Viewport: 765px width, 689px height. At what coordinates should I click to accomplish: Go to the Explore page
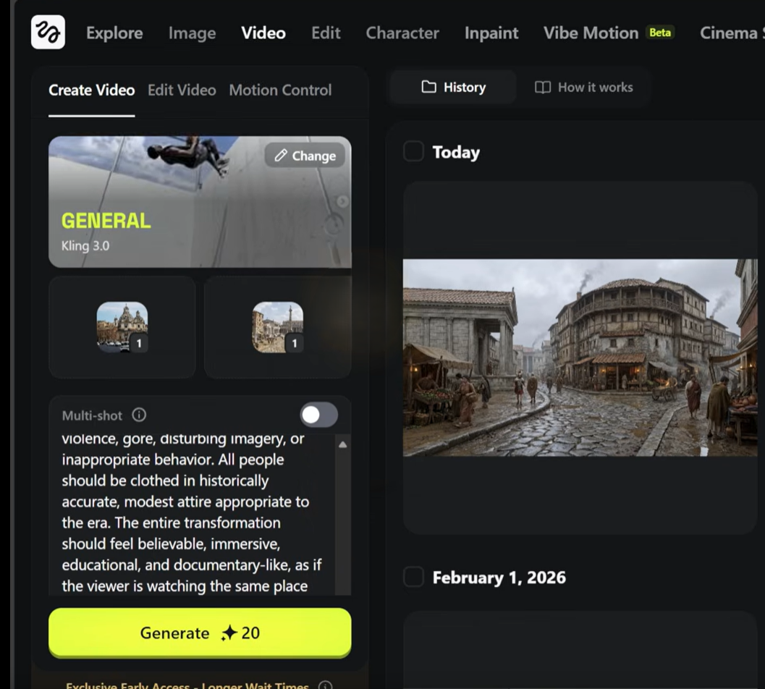tap(114, 33)
